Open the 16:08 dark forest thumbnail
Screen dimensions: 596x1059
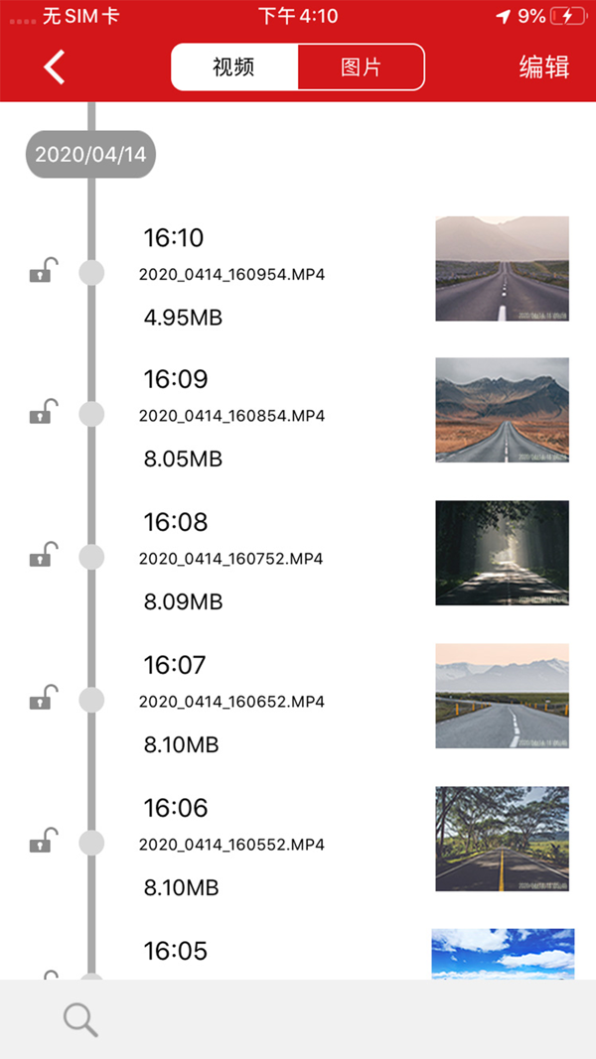click(x=502, y=553)
